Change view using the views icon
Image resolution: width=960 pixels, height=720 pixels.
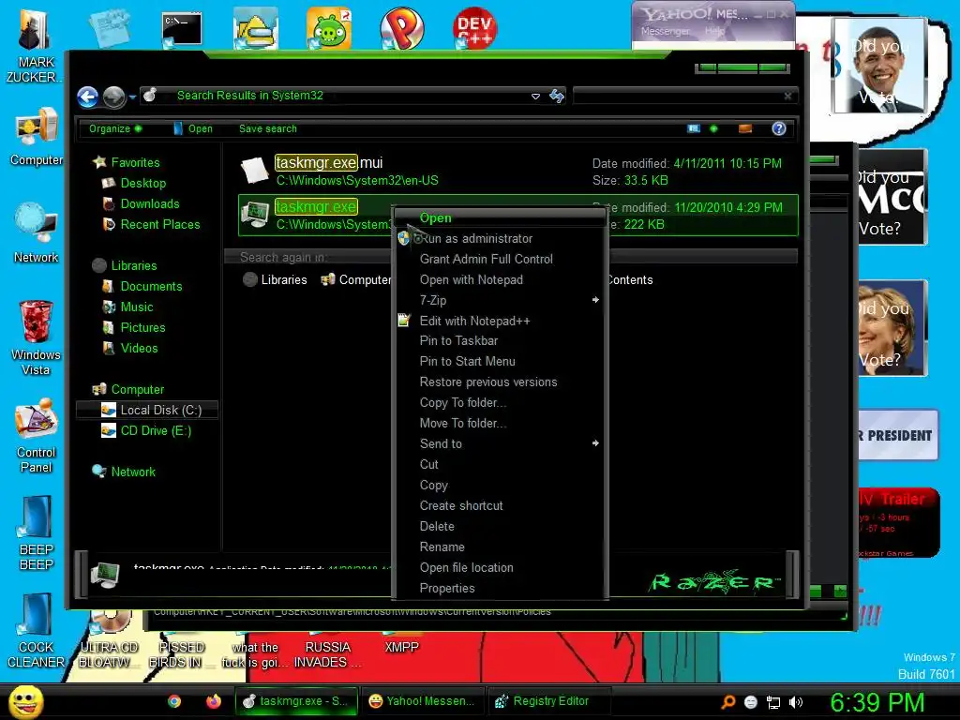(694, 128)
